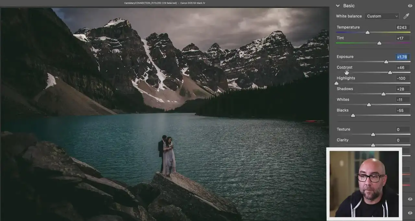415x221 pixels.
Task: Click the Blacks slider handle
Action: (x=353, y=115)
